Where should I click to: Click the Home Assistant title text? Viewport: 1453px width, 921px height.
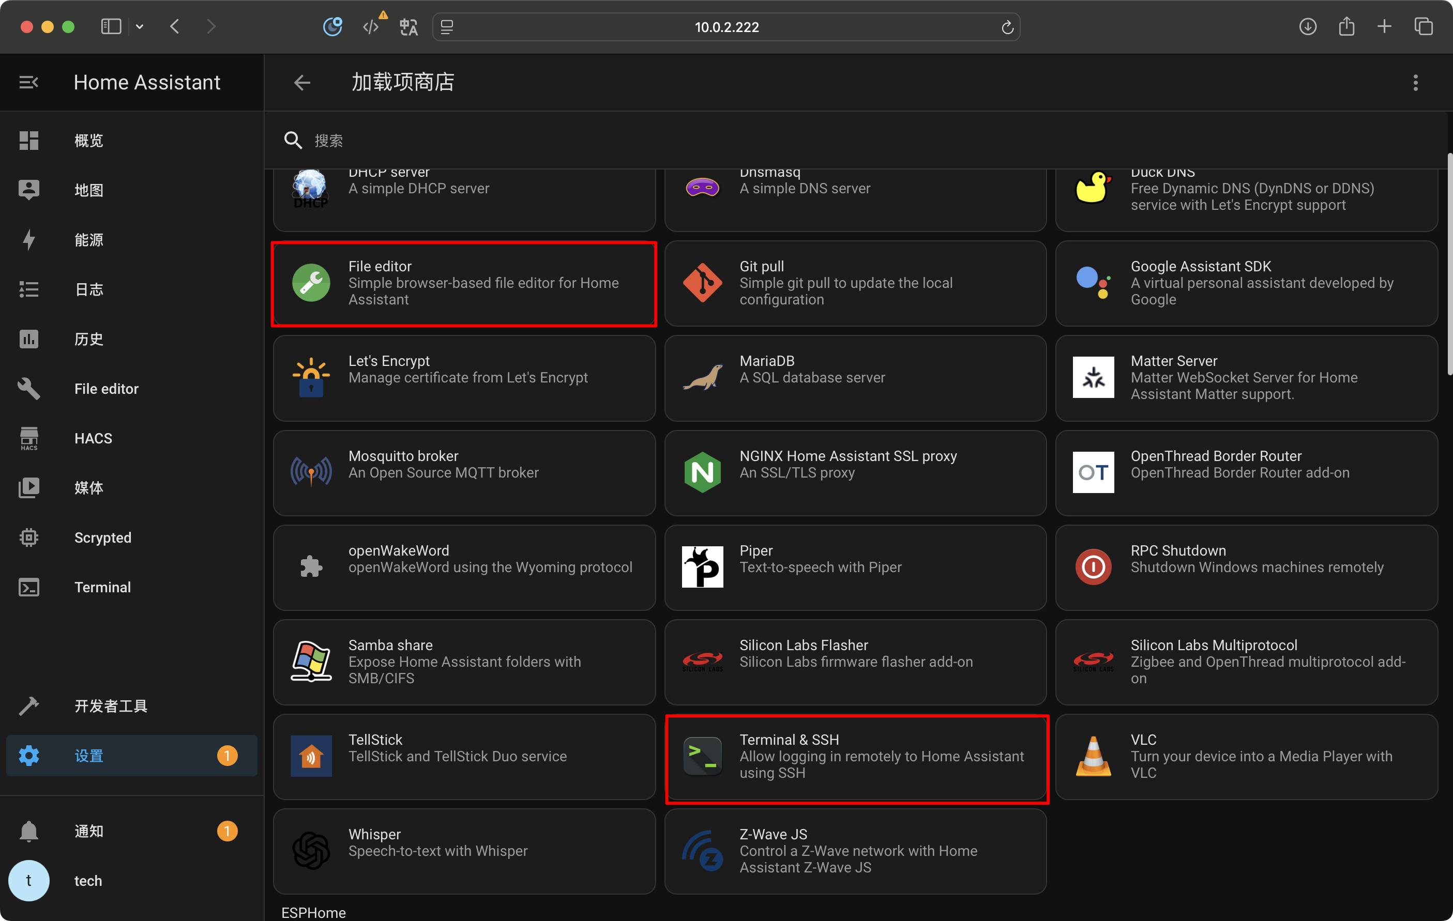[147, 82]
